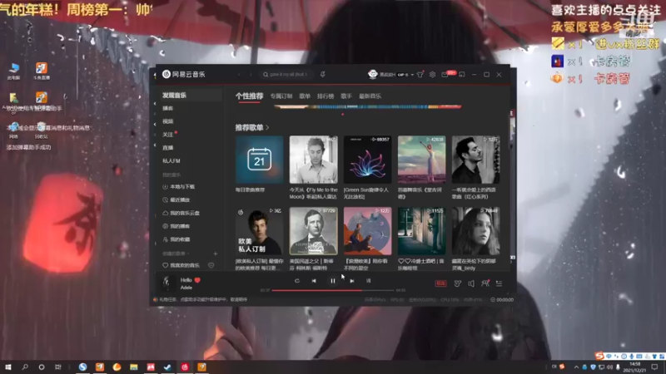This screenshot has width=666, height=374.
Task: Open 发现音乐 in the sidebar
Action: pos(189,96)
